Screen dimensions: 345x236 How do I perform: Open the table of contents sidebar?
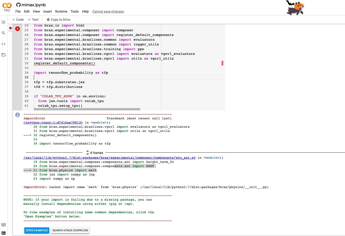pyautogui.click(x=3, y=22)
